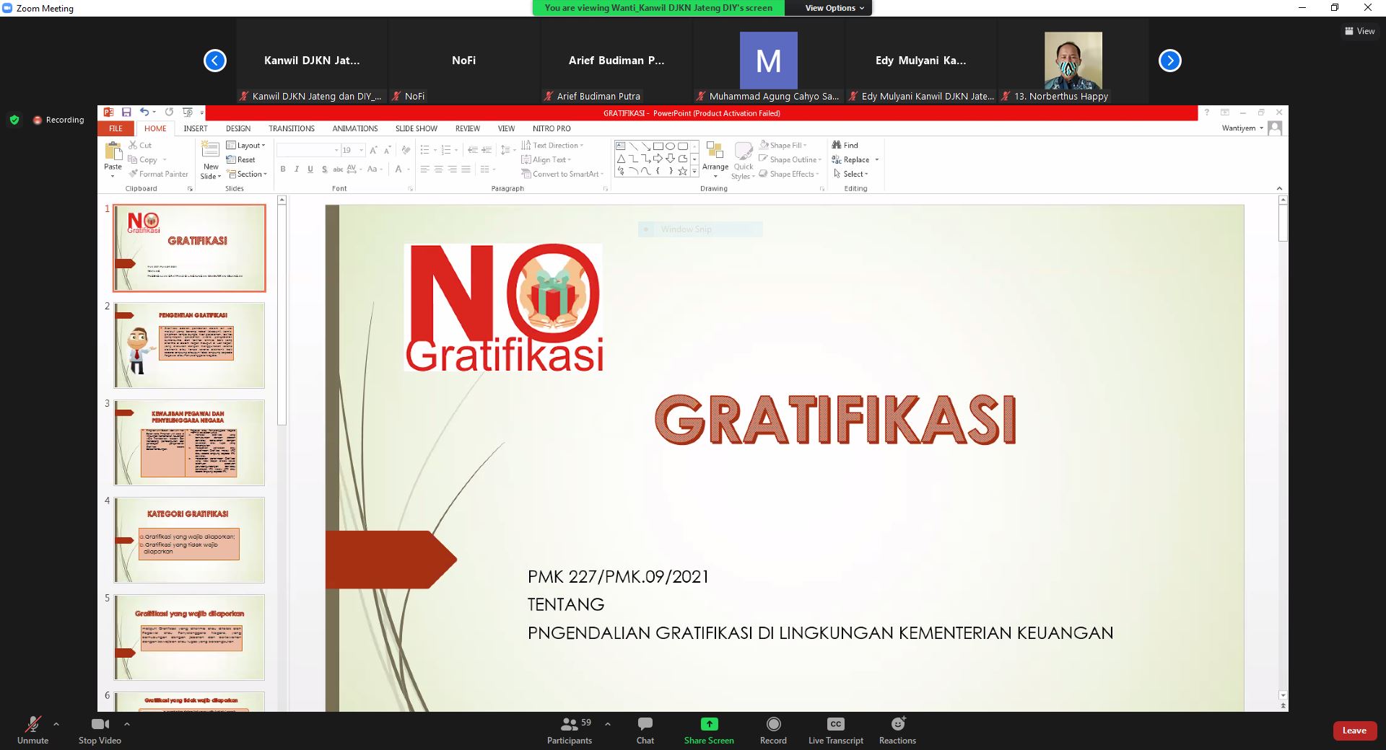Click the red Leave button
1386x750 pixels.
1354,731
